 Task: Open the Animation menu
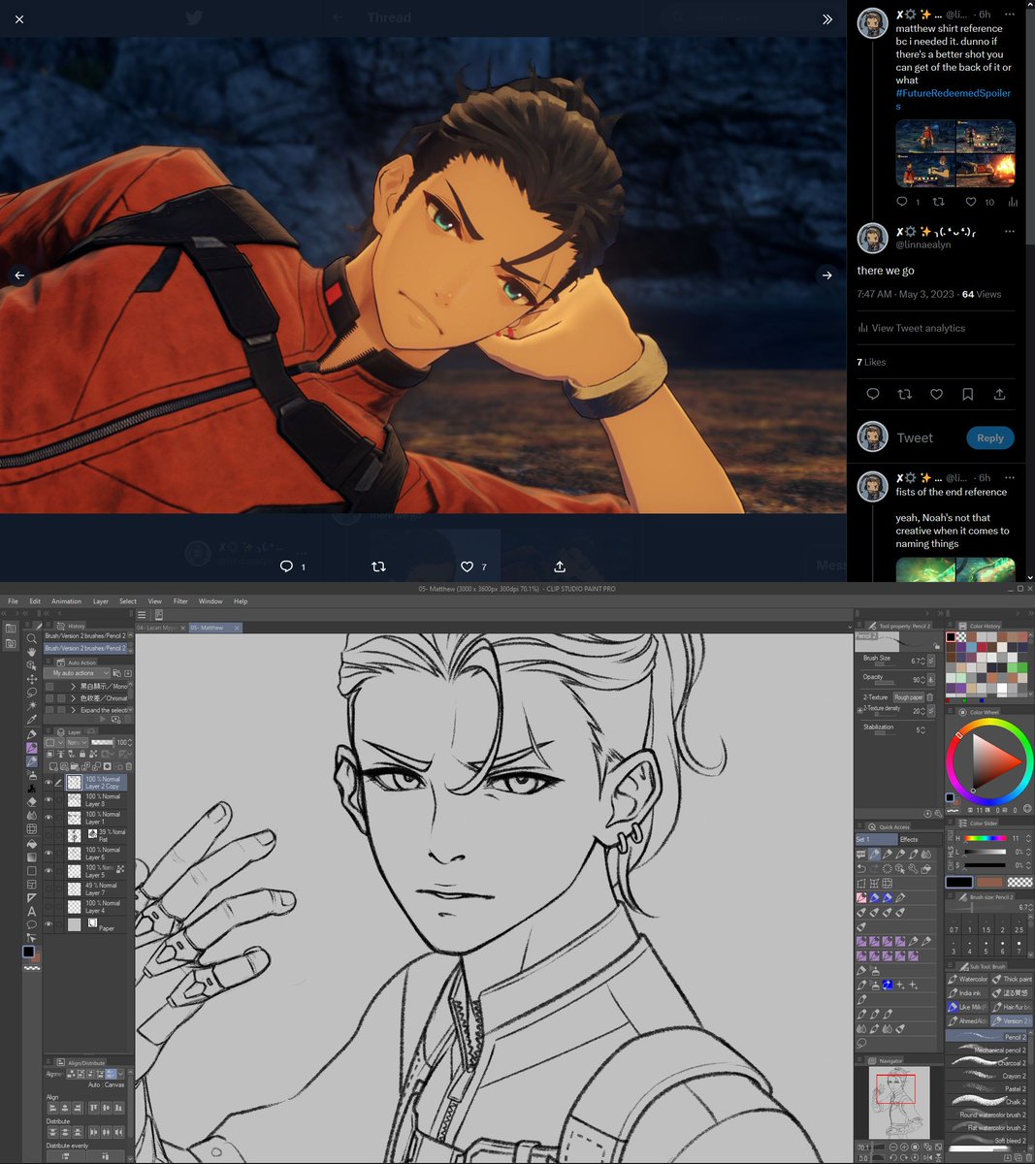(x=66, y=601)
